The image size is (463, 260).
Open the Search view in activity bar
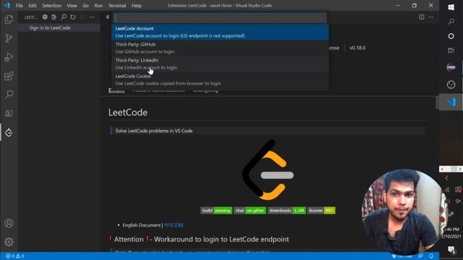[x=9, y=95]
